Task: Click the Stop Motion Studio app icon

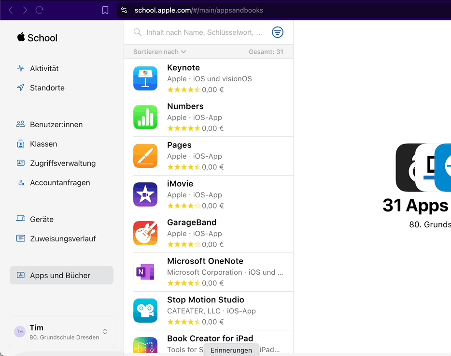Action: [x=145, y=311]
